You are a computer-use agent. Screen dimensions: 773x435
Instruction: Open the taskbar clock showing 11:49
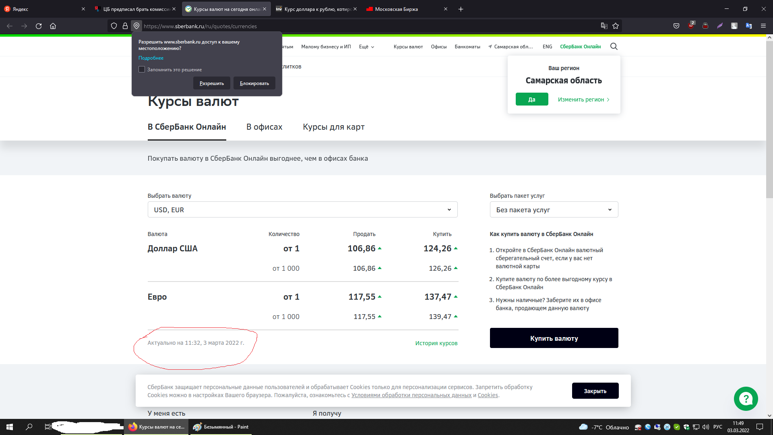point(738,427)
